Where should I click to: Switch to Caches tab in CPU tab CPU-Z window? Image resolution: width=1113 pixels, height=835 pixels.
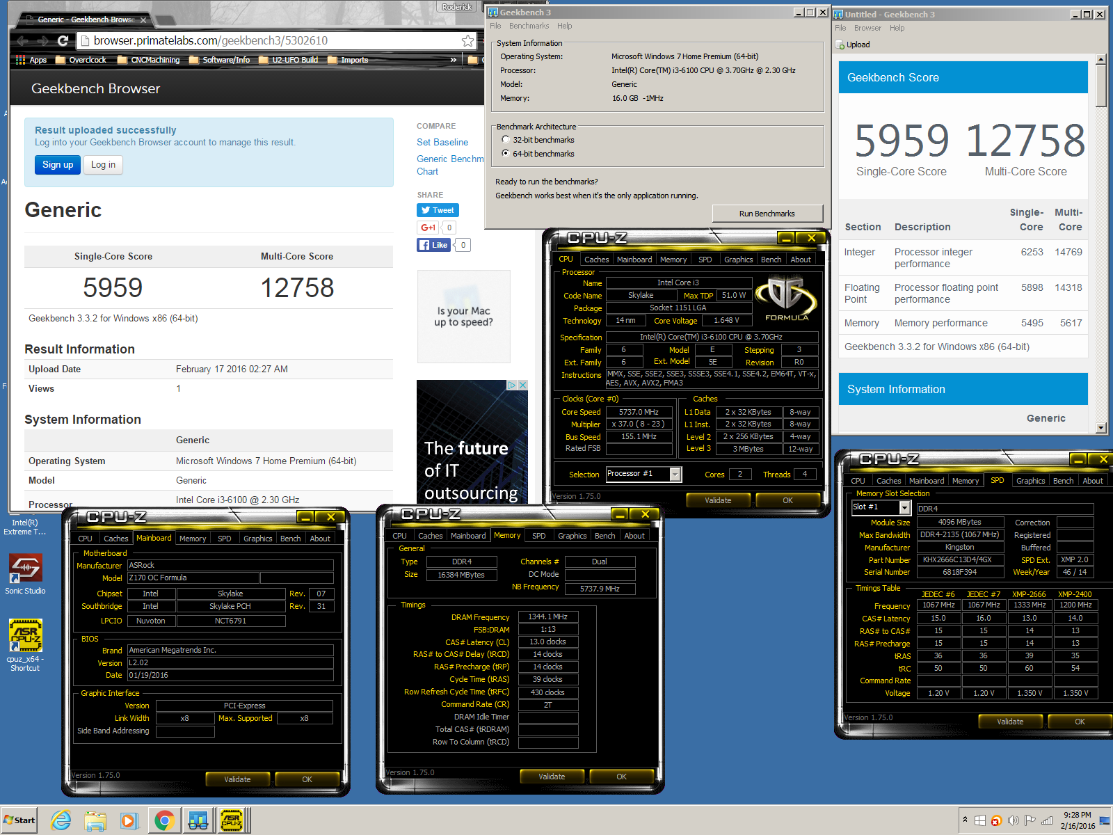point(596,260)
